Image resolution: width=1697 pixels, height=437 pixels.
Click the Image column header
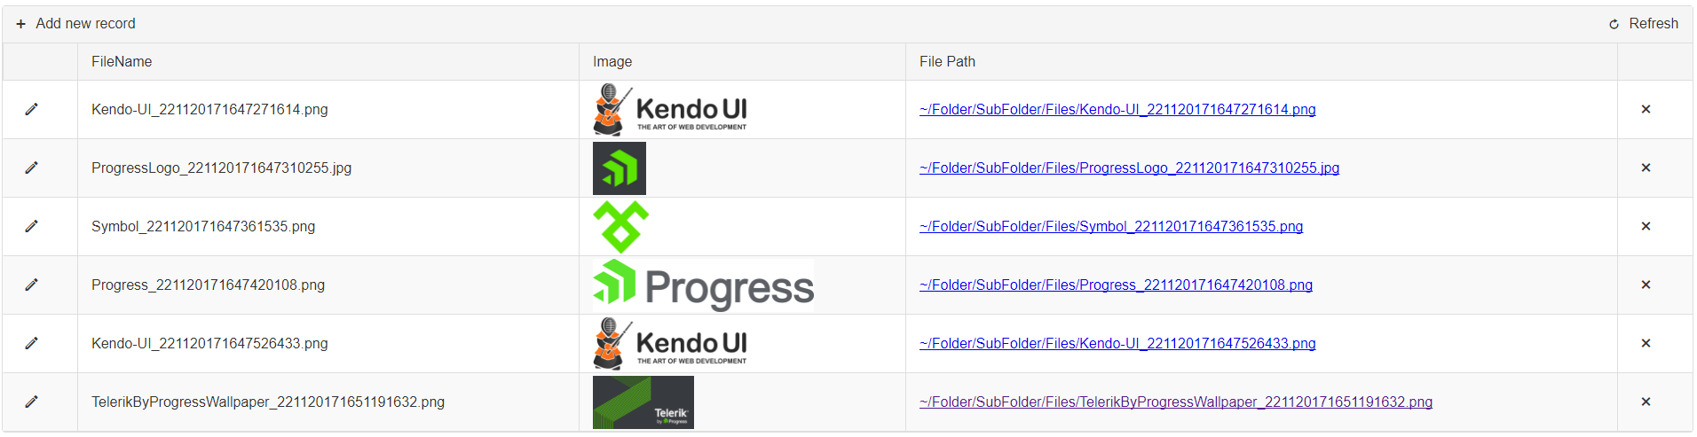point(612,61)
